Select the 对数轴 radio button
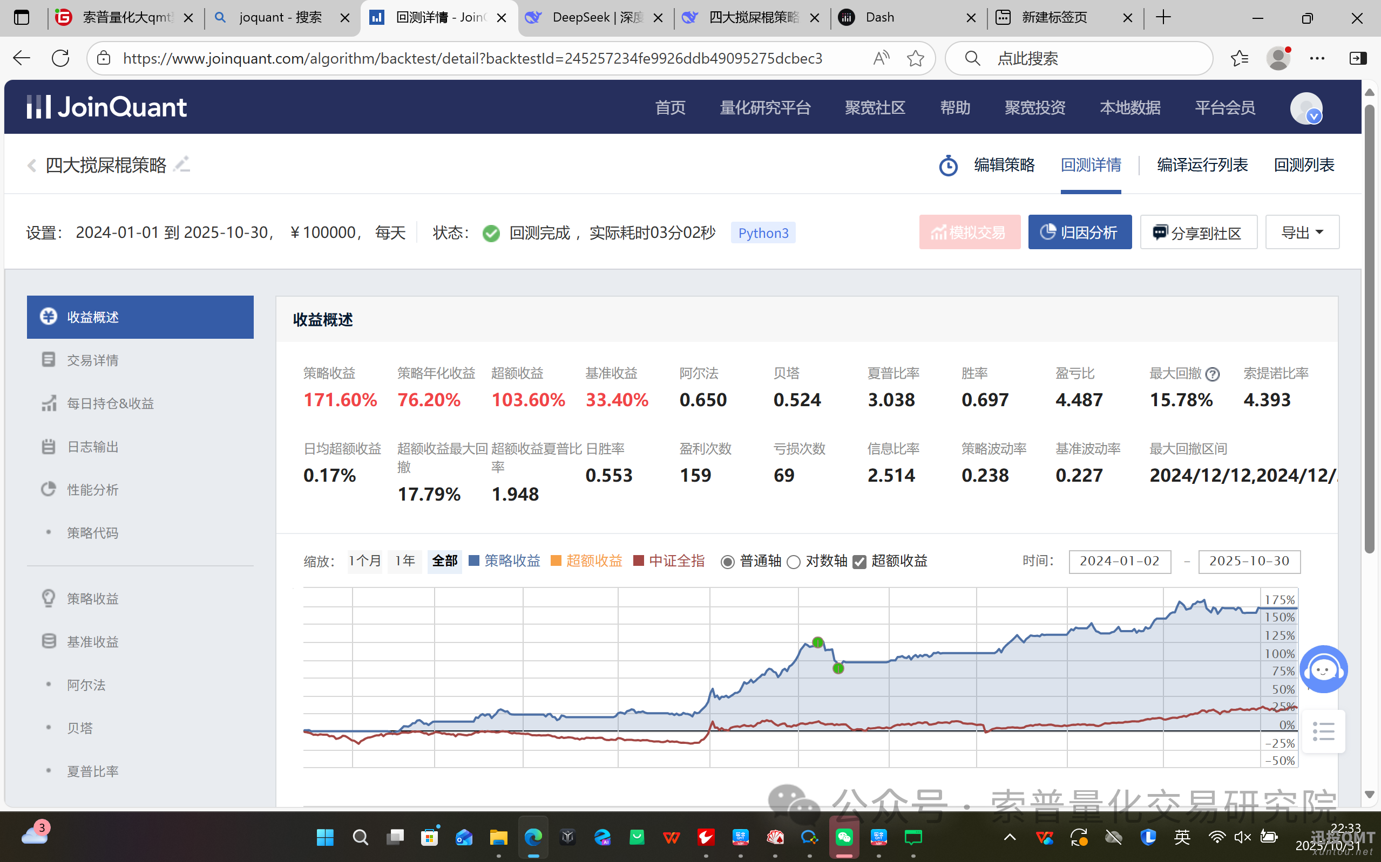Screen dimensions: 1381x862 pyautogui.click(x=794, y=562)
